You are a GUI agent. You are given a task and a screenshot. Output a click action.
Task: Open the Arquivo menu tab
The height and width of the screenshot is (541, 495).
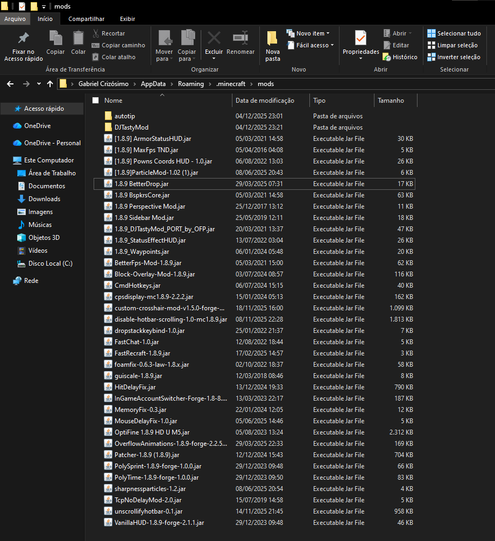[15, 19]
